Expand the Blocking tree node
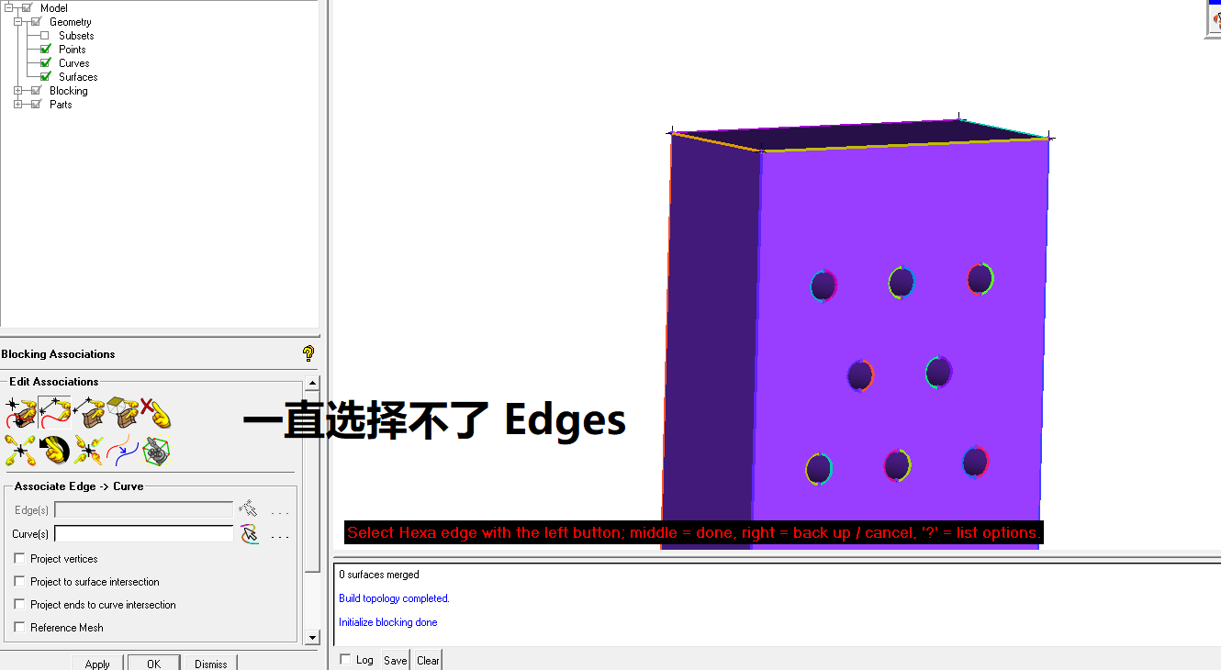The height and width of the screenshot is (670, 1221). pos(18,91)
